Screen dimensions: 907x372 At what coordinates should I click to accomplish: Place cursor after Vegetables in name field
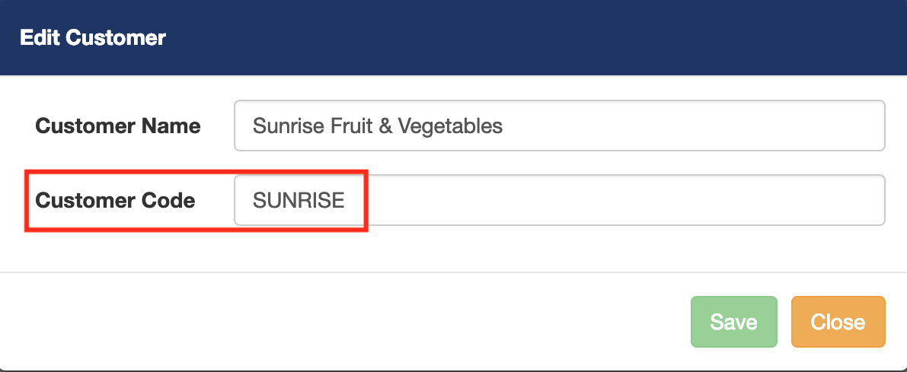(x=505, y=126)
